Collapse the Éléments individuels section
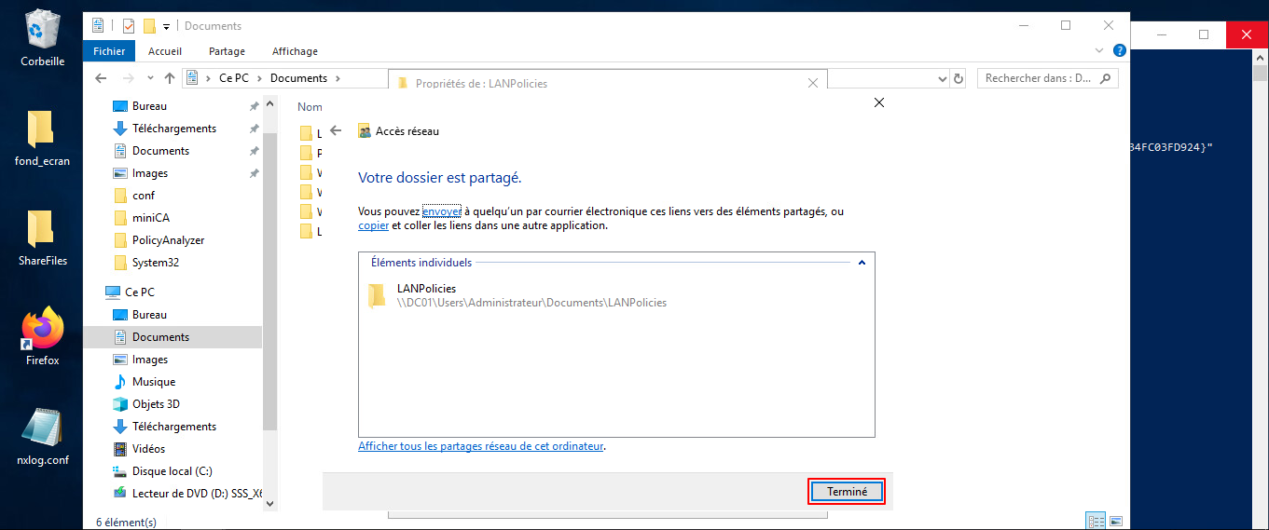Image resolution: width=1269 pixels, height=530 pixels. click(862, 263)
